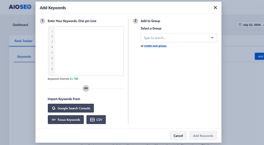Open the Select a Group dropdown
Image resolution: width=264 pixels, height=145 pixels.
coord(179,38)
